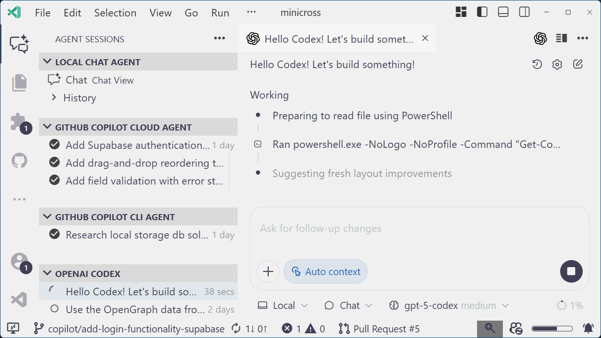Start a new chat with the compose icon
601x338 pixels.
[x=578, y=64]
